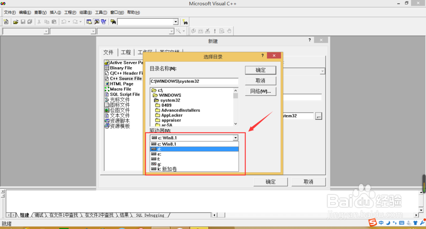The image size is (426, 229).
Task: Click the Execute Program exclamation icon
Action: click(x=215, y=31)
